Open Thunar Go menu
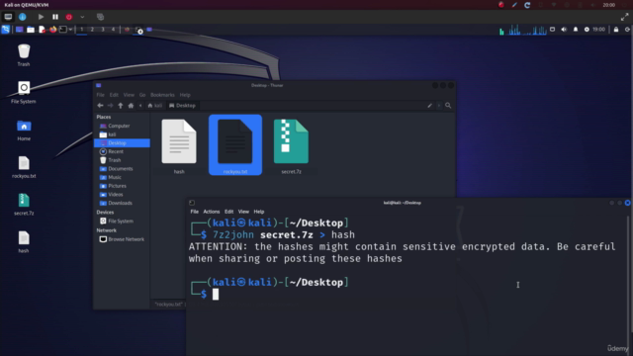The height and width of the screenshot is (356, 633). pos(142,95)
